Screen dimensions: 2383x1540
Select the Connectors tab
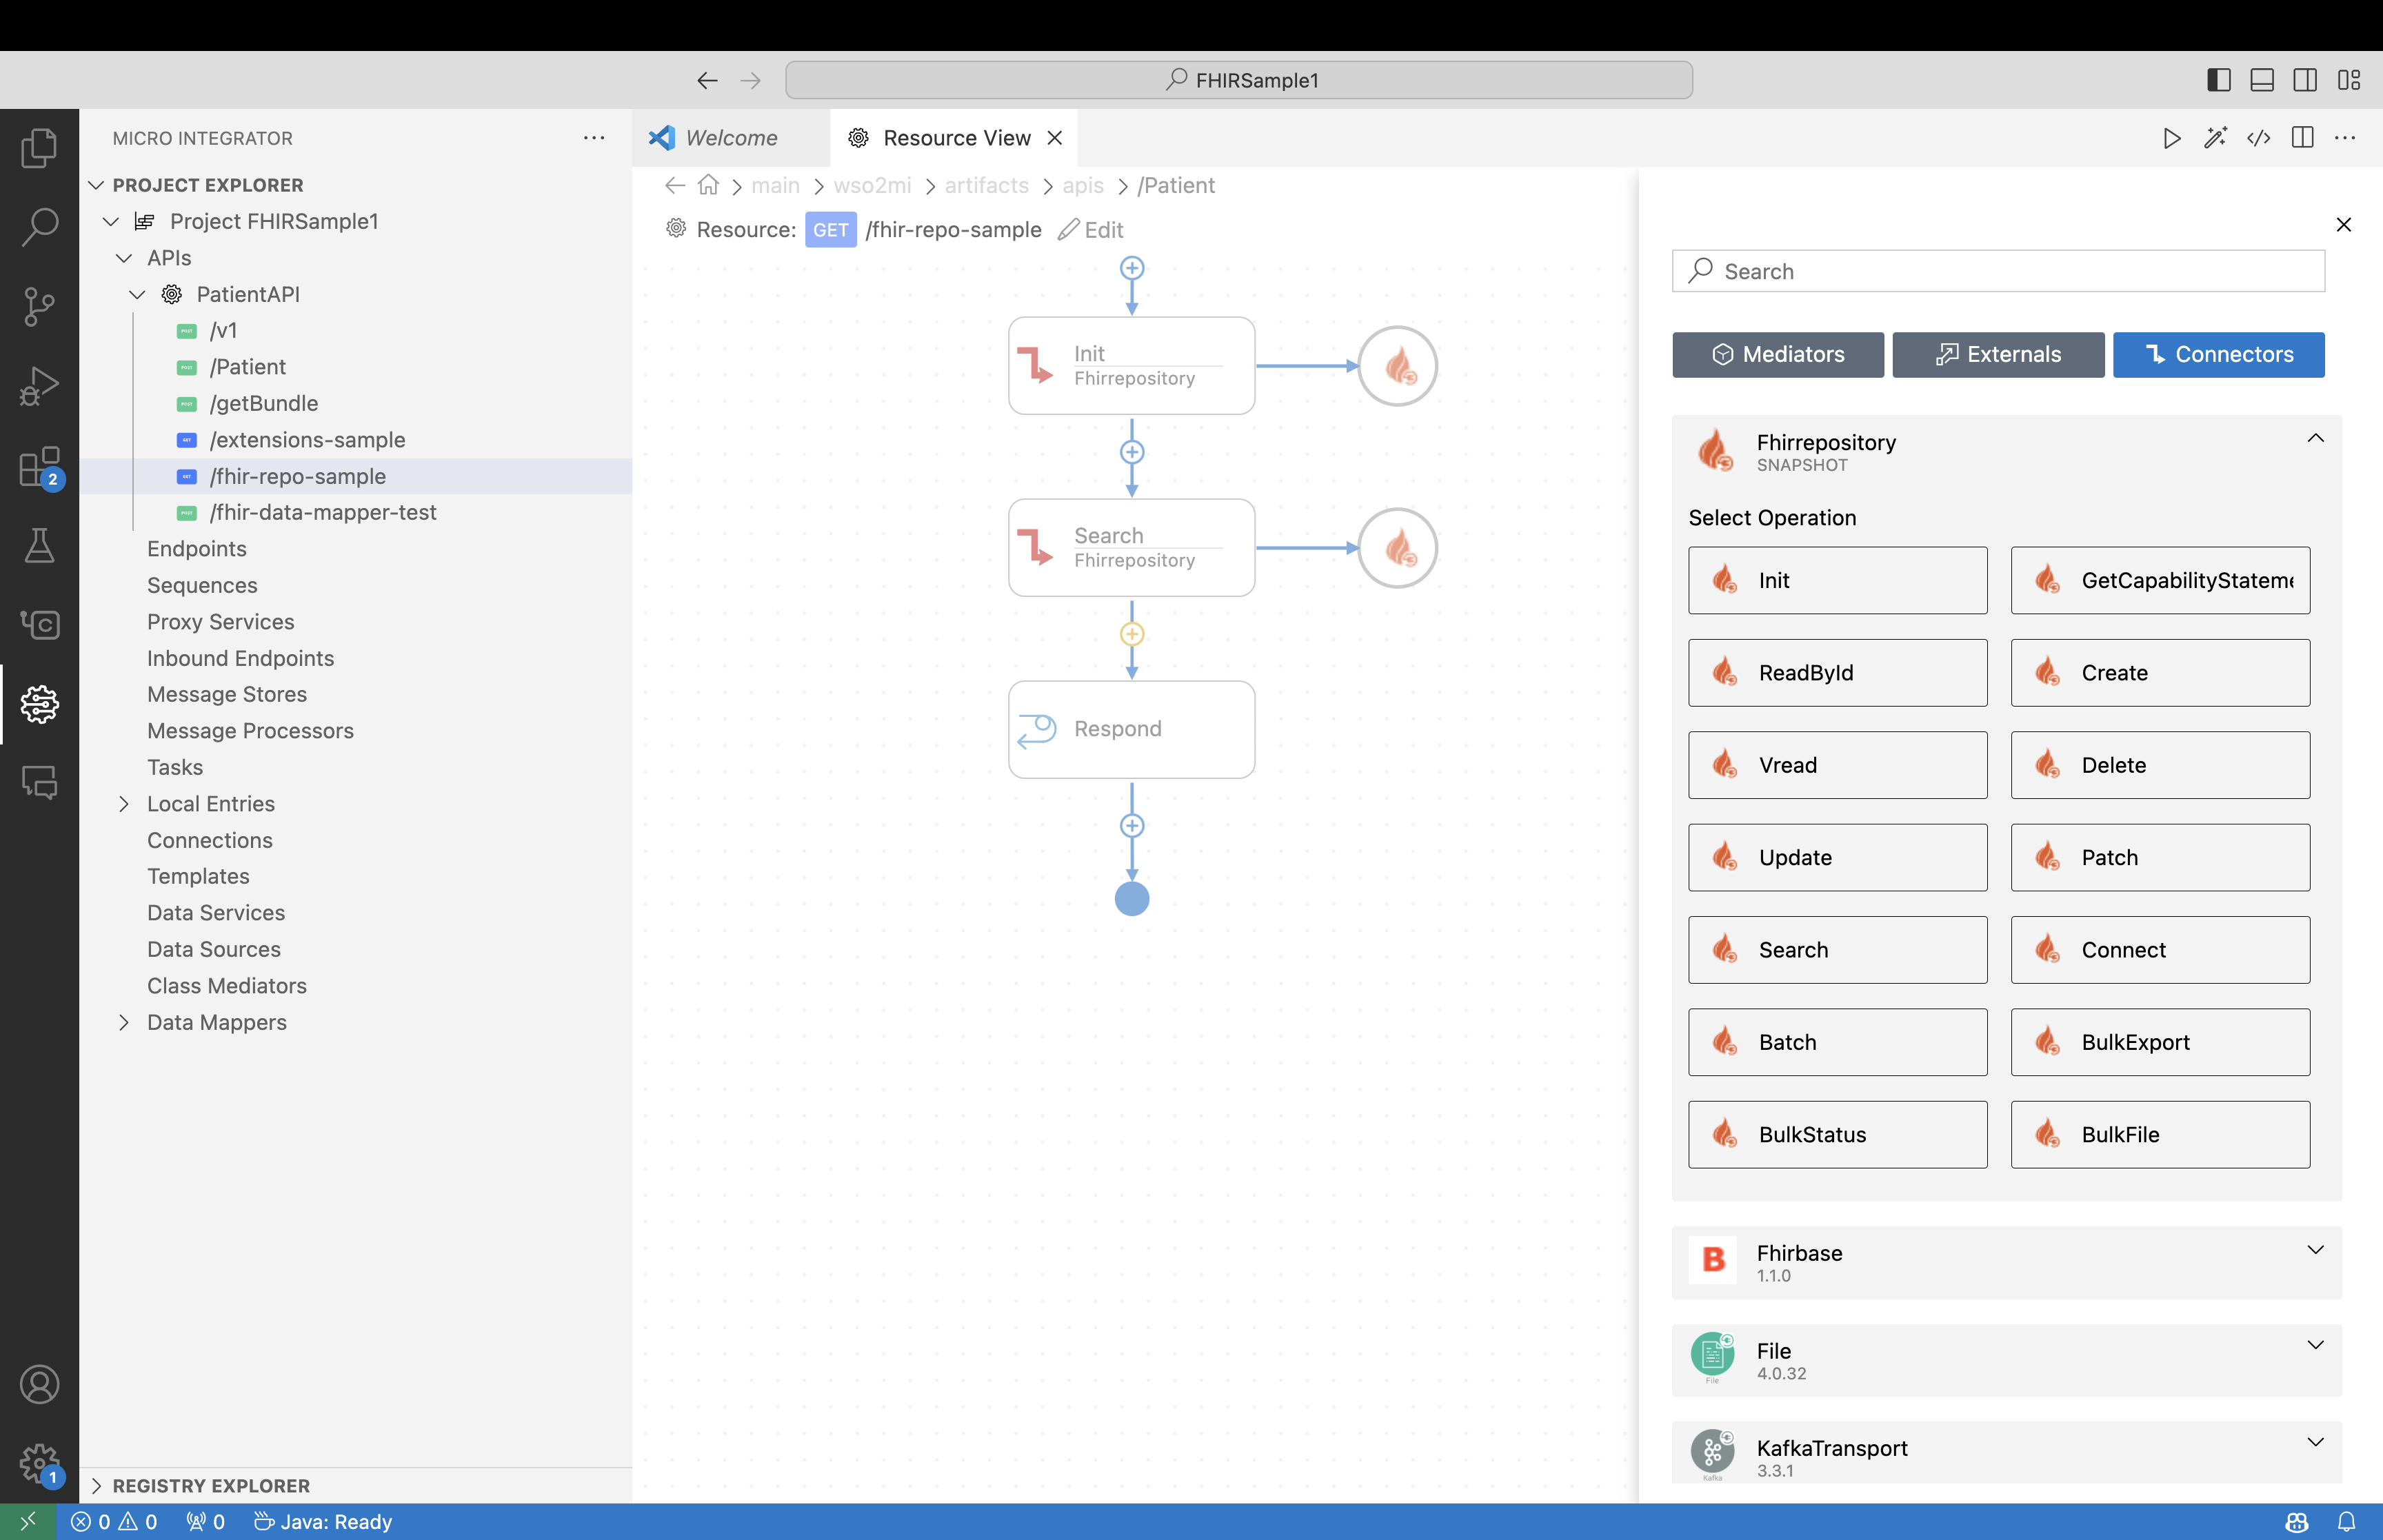click(x=2218, y=354)
